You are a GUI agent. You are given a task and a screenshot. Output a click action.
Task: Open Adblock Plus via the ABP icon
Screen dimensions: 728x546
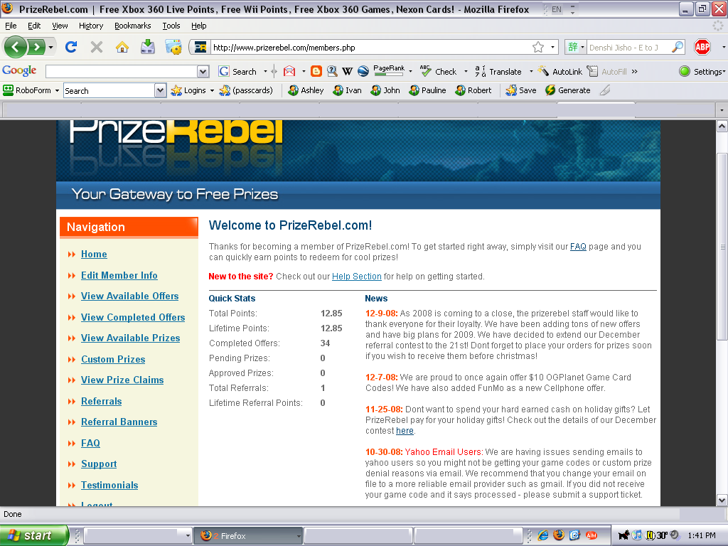(702, 48)
